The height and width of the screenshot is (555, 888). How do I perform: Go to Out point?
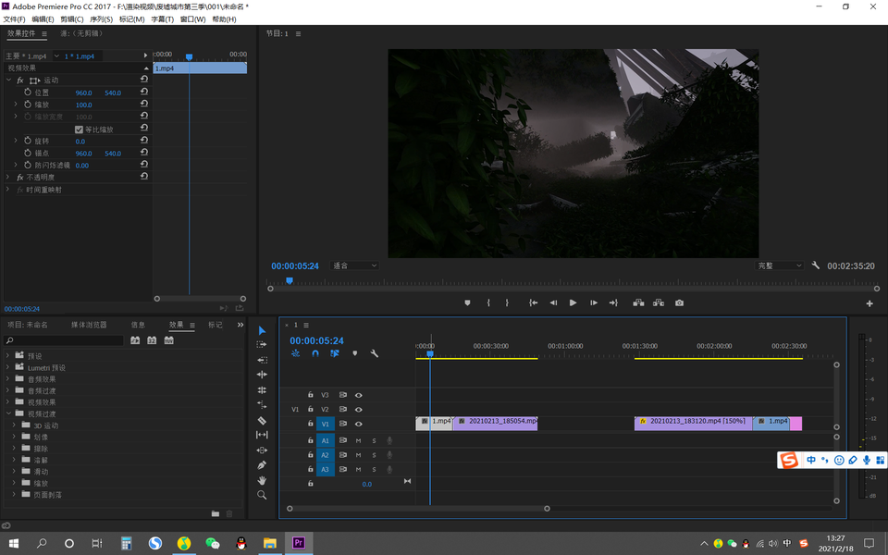613,303
